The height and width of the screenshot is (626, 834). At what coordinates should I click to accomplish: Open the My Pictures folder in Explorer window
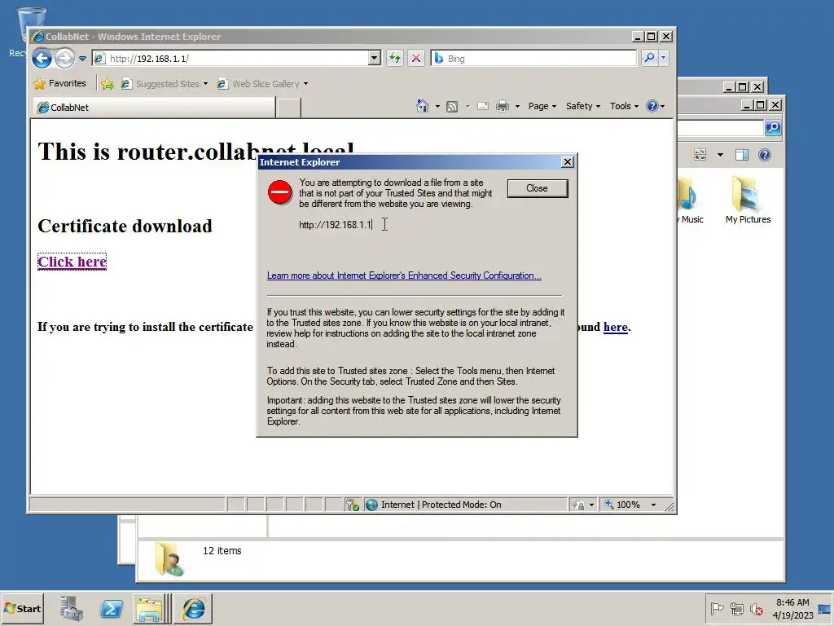point(748,201)
